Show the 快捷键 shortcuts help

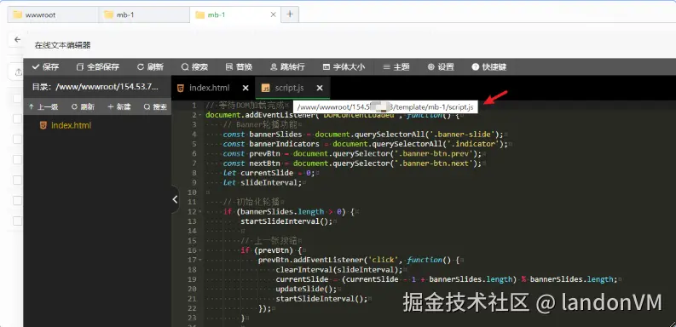click(489, 66)
